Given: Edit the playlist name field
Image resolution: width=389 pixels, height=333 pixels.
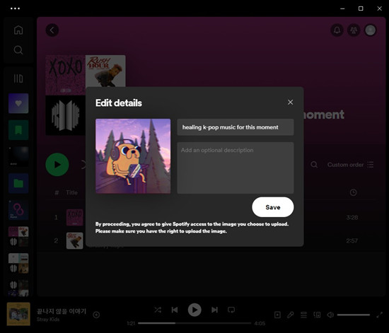Looking at the screenshot, I should [236, 127].
